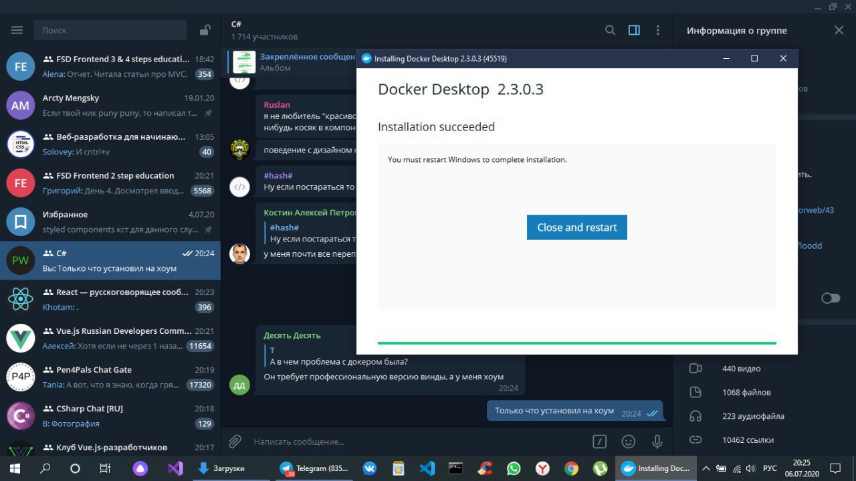The height and width of the screenshot is (481, 856).
Task: Click the PW avatar of C# chat
Action: (x=20, y=260)
